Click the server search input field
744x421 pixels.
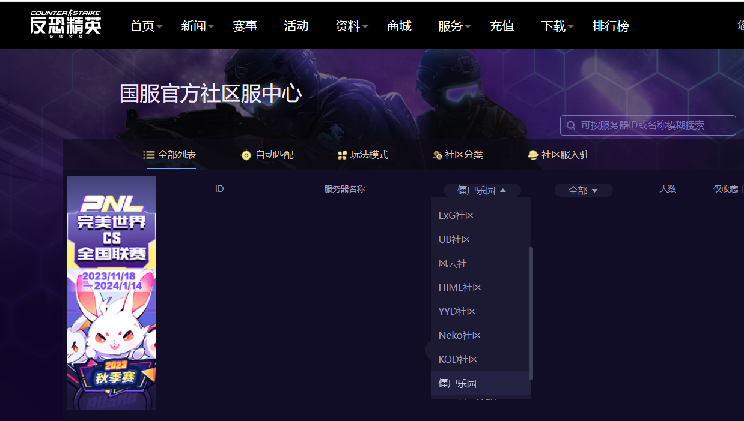point(648,125)
